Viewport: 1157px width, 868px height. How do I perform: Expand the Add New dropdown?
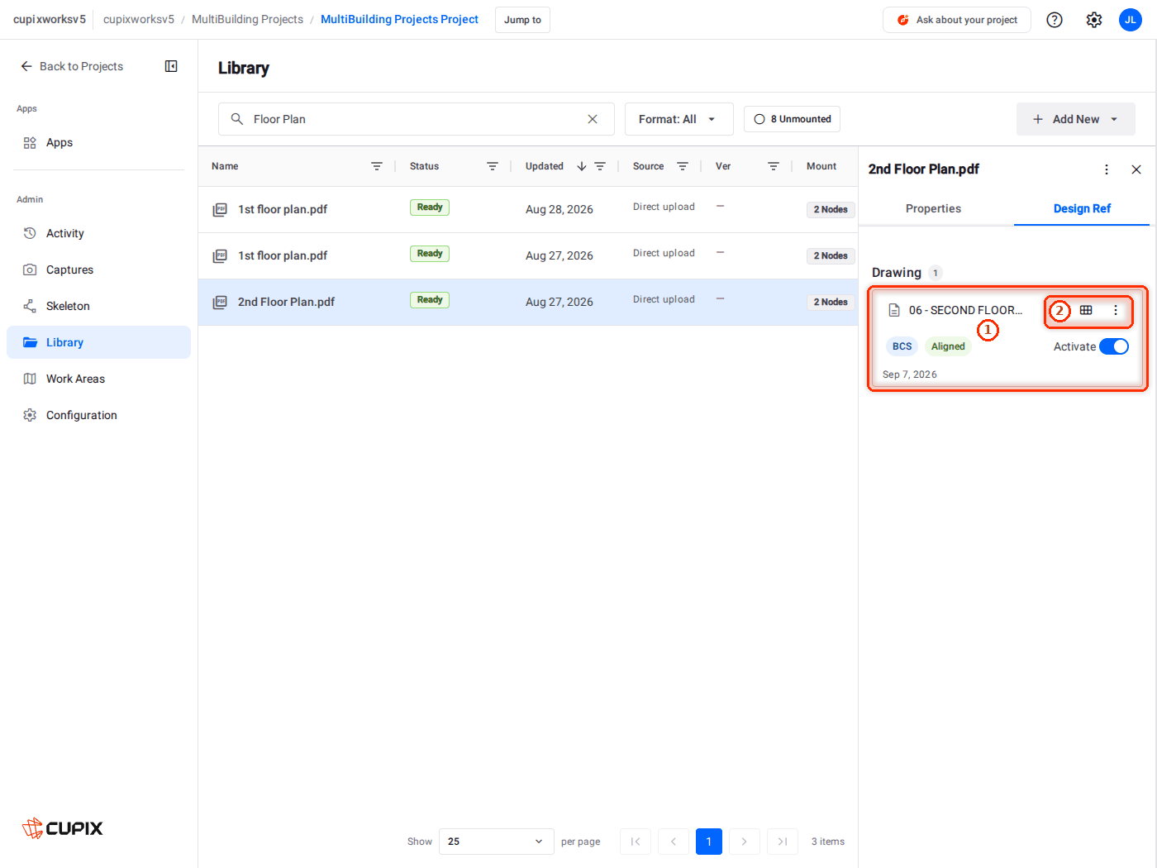(1075, 119)
